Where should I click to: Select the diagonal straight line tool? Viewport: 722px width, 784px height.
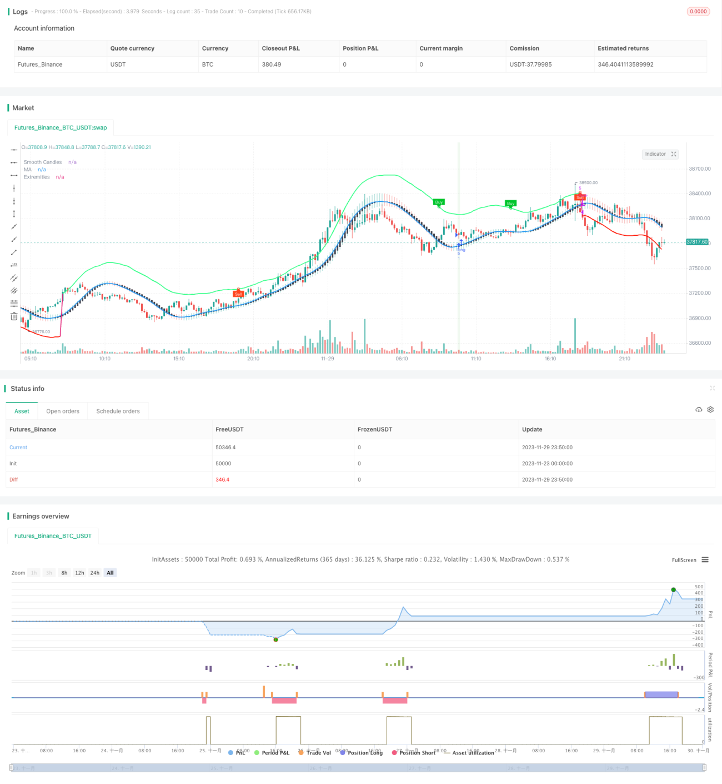[x=14, y=226]
